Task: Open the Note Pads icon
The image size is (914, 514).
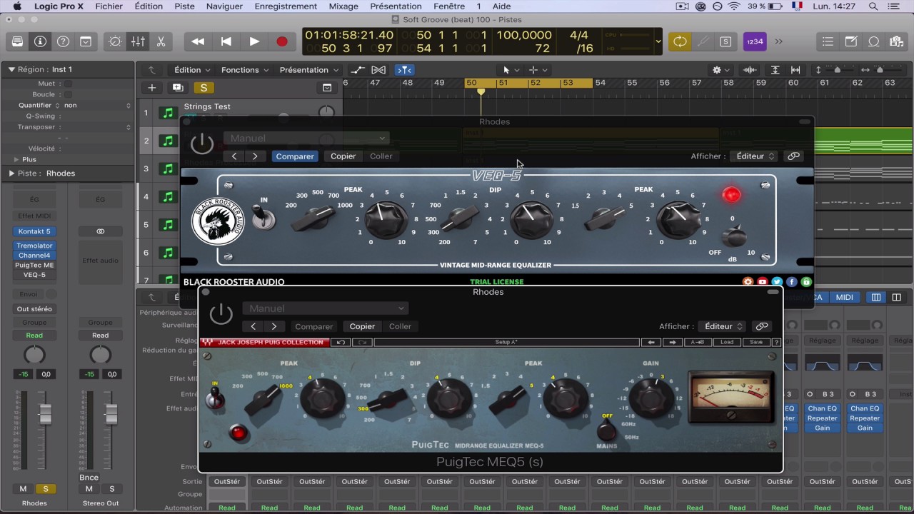Action: 850,41
